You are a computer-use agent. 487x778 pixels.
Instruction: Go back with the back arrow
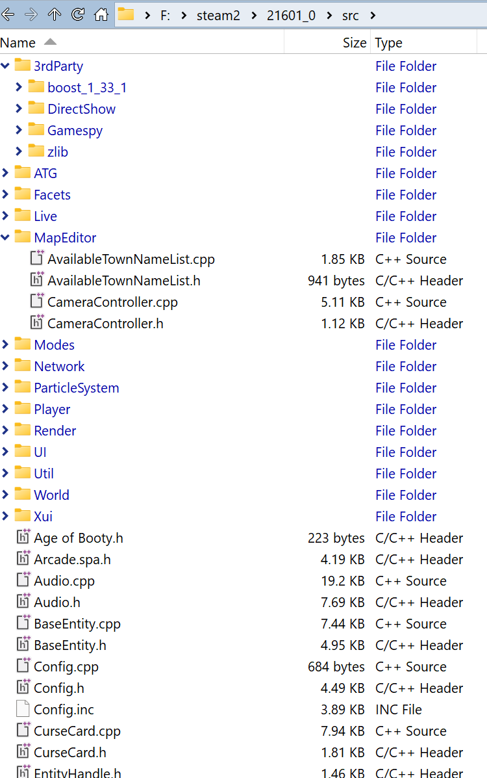pyautogui.click(x=8, y=15)
